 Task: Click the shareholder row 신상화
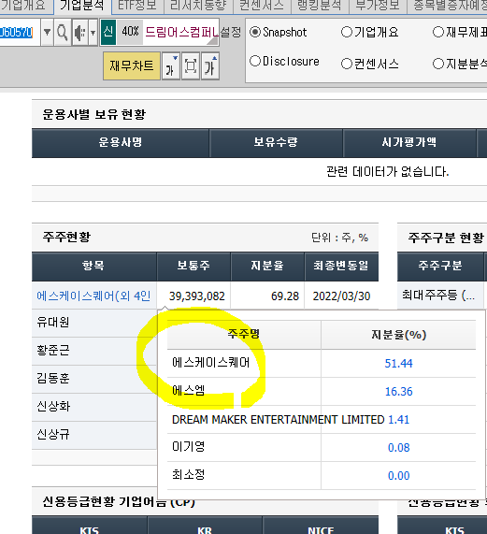pos(93,407)
